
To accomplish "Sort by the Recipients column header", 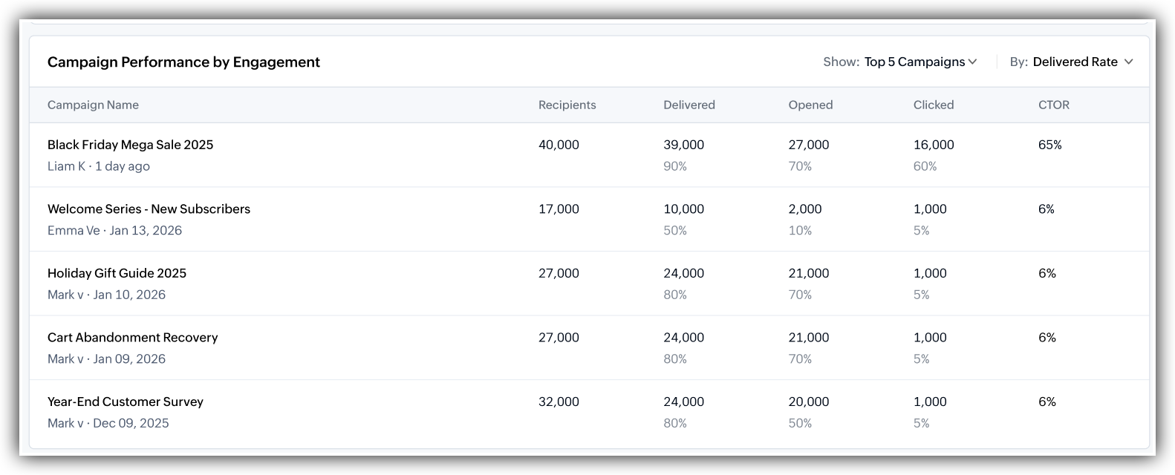I will click(567, 105).
